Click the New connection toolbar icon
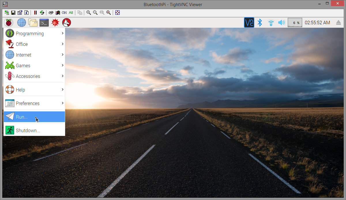This screenshot has width=346, height=200. (7, 13)
